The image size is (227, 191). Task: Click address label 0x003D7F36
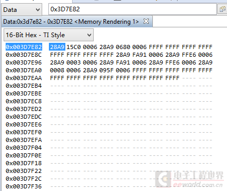(x=24, y=186)
